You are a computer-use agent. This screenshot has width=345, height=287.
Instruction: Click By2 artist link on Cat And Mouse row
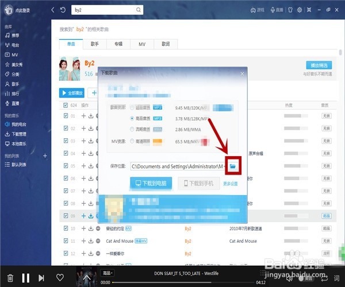click(188, 241)
